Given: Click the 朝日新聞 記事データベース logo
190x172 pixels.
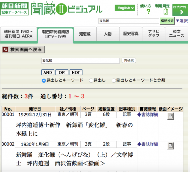Looking at the screenshot, I should pos(14,9).
